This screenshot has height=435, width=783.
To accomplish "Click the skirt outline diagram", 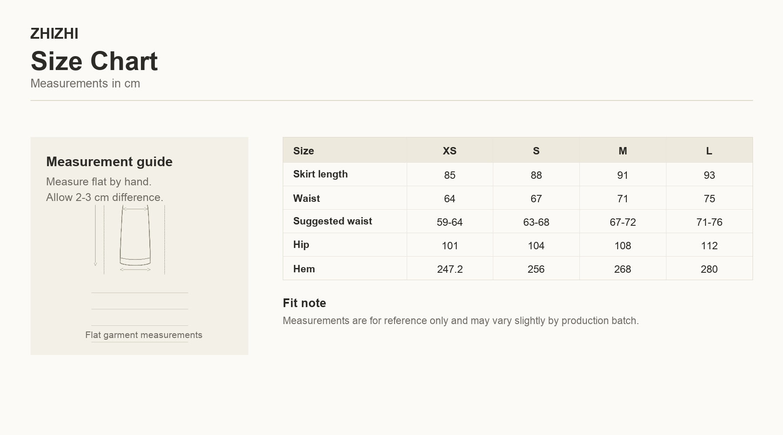I will pyautogui.click(x=135, y=235).
